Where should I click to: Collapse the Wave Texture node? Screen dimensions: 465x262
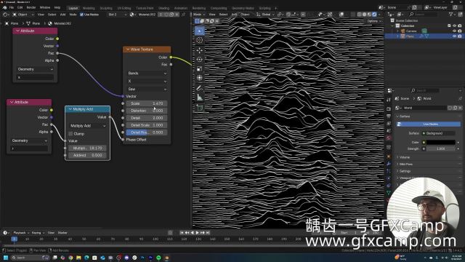(x=128, y=49)
